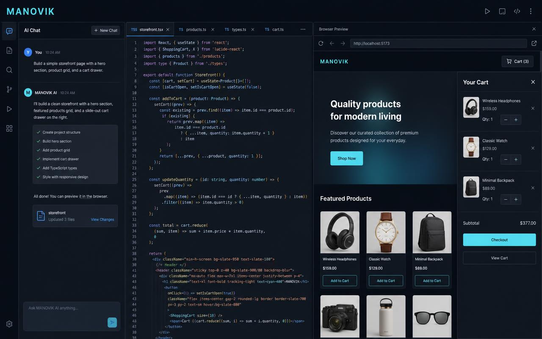542x339 pixels.
Task: Increase Minimal Backpack quantity
Action: click(x=516, y=200)
